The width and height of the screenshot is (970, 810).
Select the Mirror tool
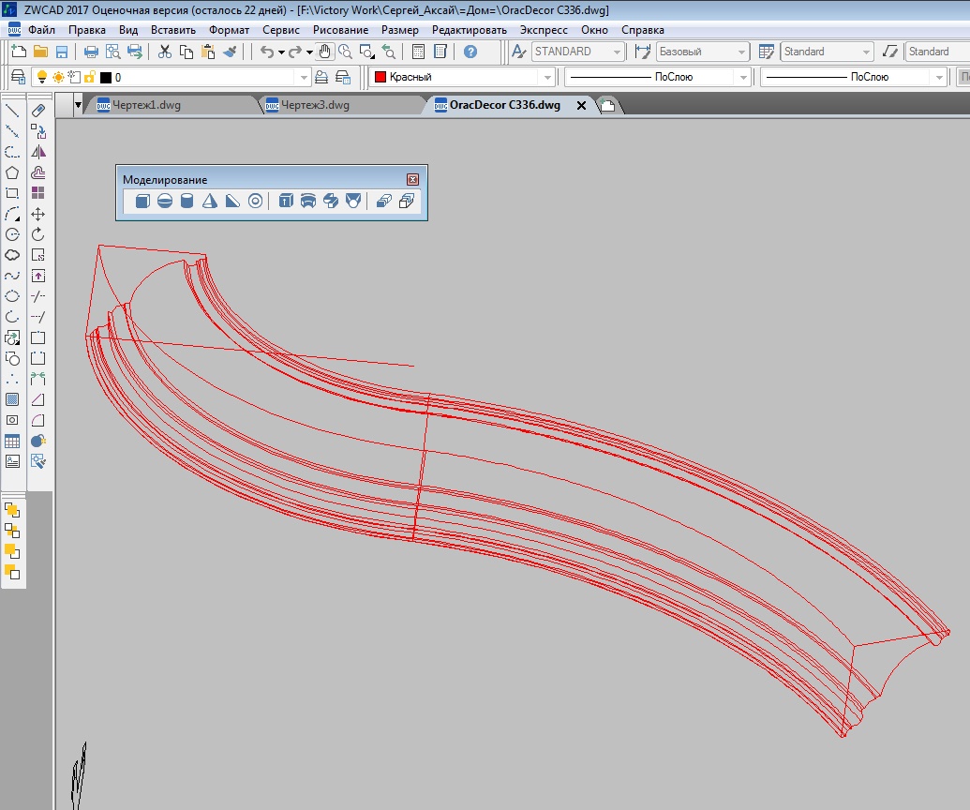pyautogui.click(x=38, y=152)
